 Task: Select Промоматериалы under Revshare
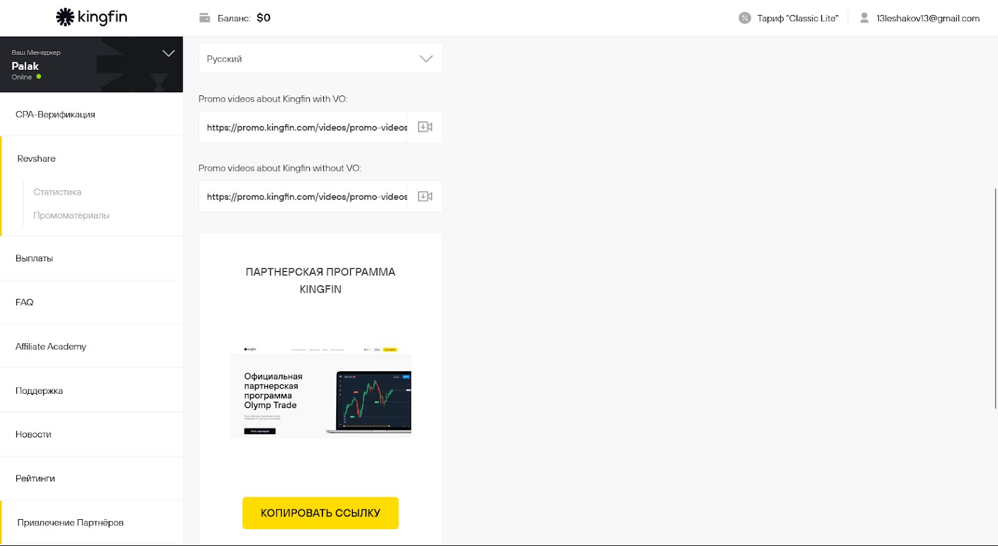[x=71, y=215]
